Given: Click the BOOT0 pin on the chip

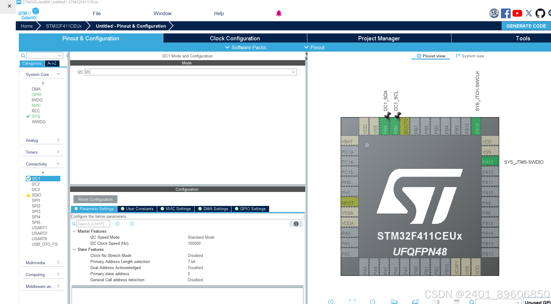Looking at the screenshot, I should [405, 127].
